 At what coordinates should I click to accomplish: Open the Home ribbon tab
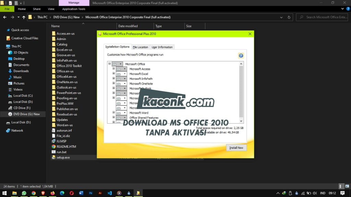pyautogui.click(x=22, y=9)
